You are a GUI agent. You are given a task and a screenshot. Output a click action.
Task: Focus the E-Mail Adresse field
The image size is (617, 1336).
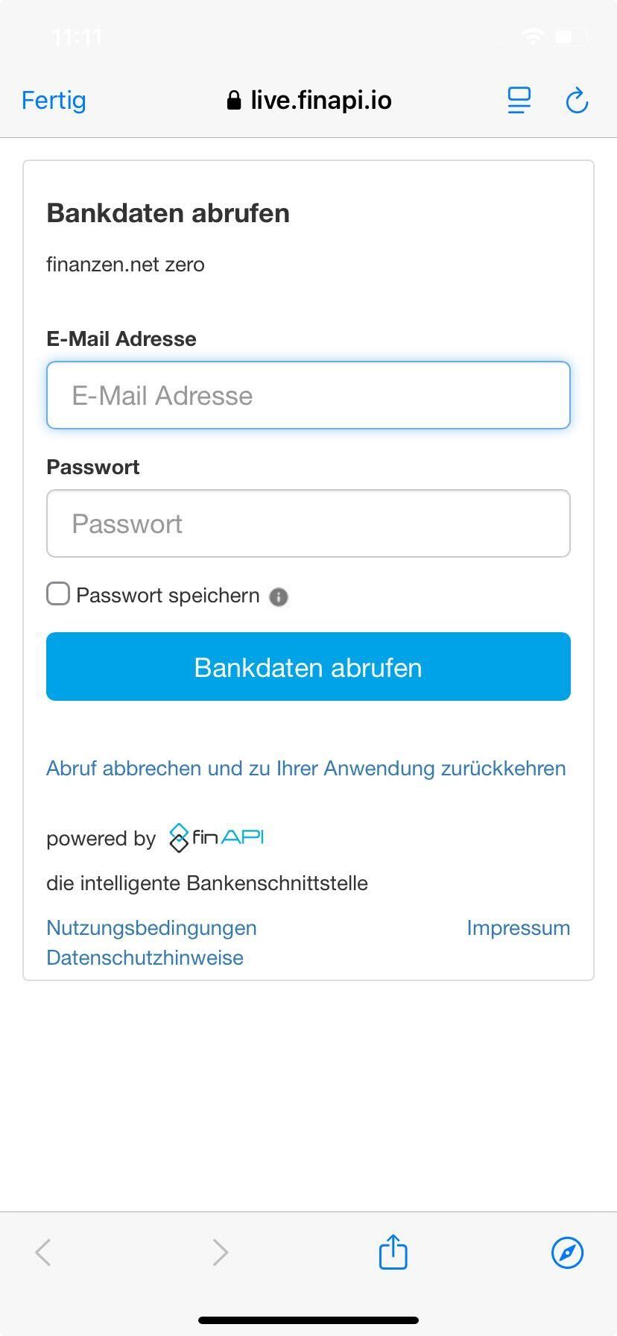pos(308,395)
